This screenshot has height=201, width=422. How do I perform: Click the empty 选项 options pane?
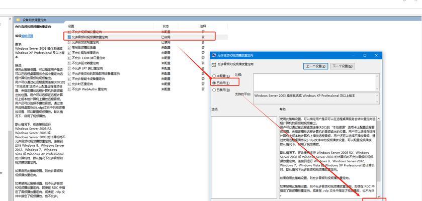click(244, 157)
